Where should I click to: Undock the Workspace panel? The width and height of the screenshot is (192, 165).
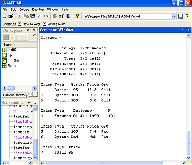point(28,30)
